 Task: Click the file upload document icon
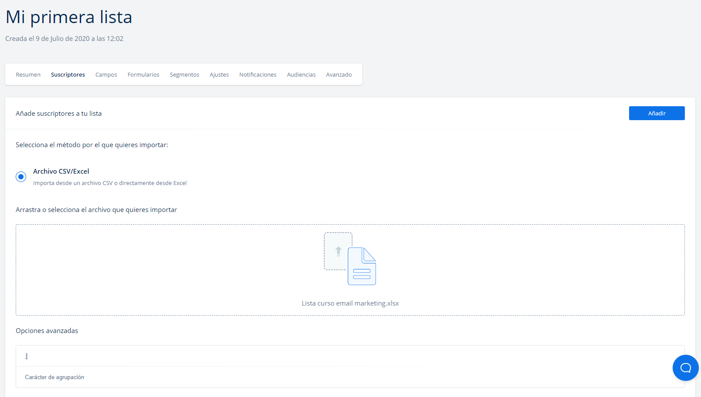click(x=350, y=259)
